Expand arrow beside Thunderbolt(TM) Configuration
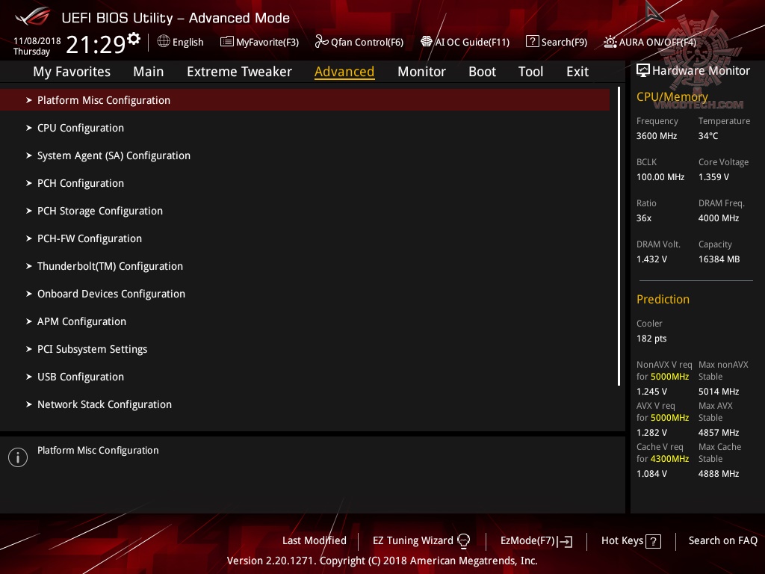 point(29,266)
